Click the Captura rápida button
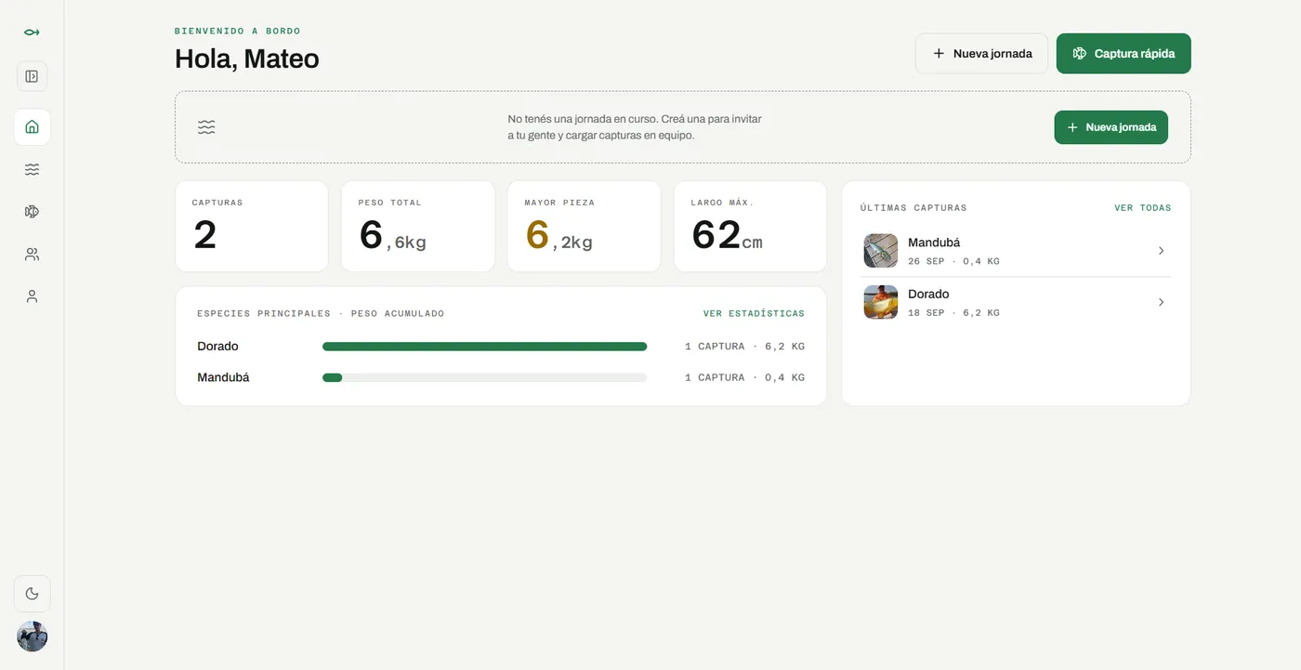 (x=1124, y=54)
